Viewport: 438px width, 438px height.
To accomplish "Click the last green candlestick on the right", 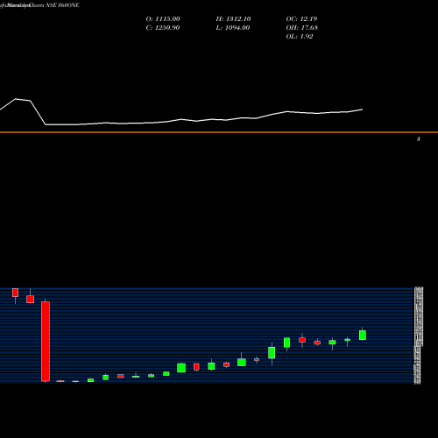I will pos(363,335).
